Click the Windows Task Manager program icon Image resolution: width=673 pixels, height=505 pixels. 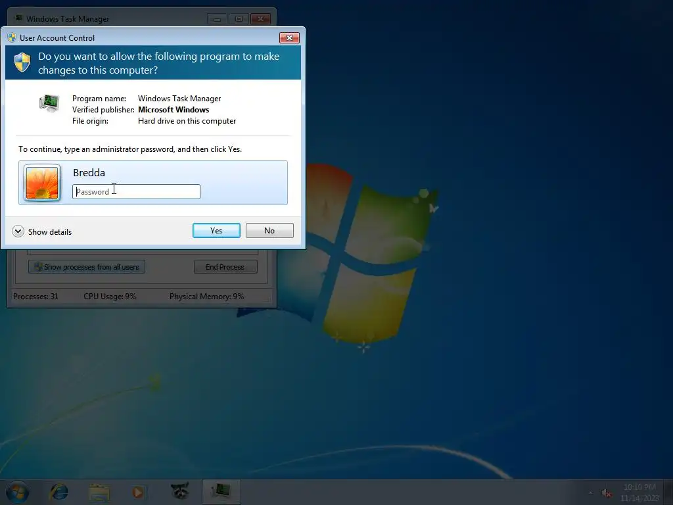click(x=49, y=103)
